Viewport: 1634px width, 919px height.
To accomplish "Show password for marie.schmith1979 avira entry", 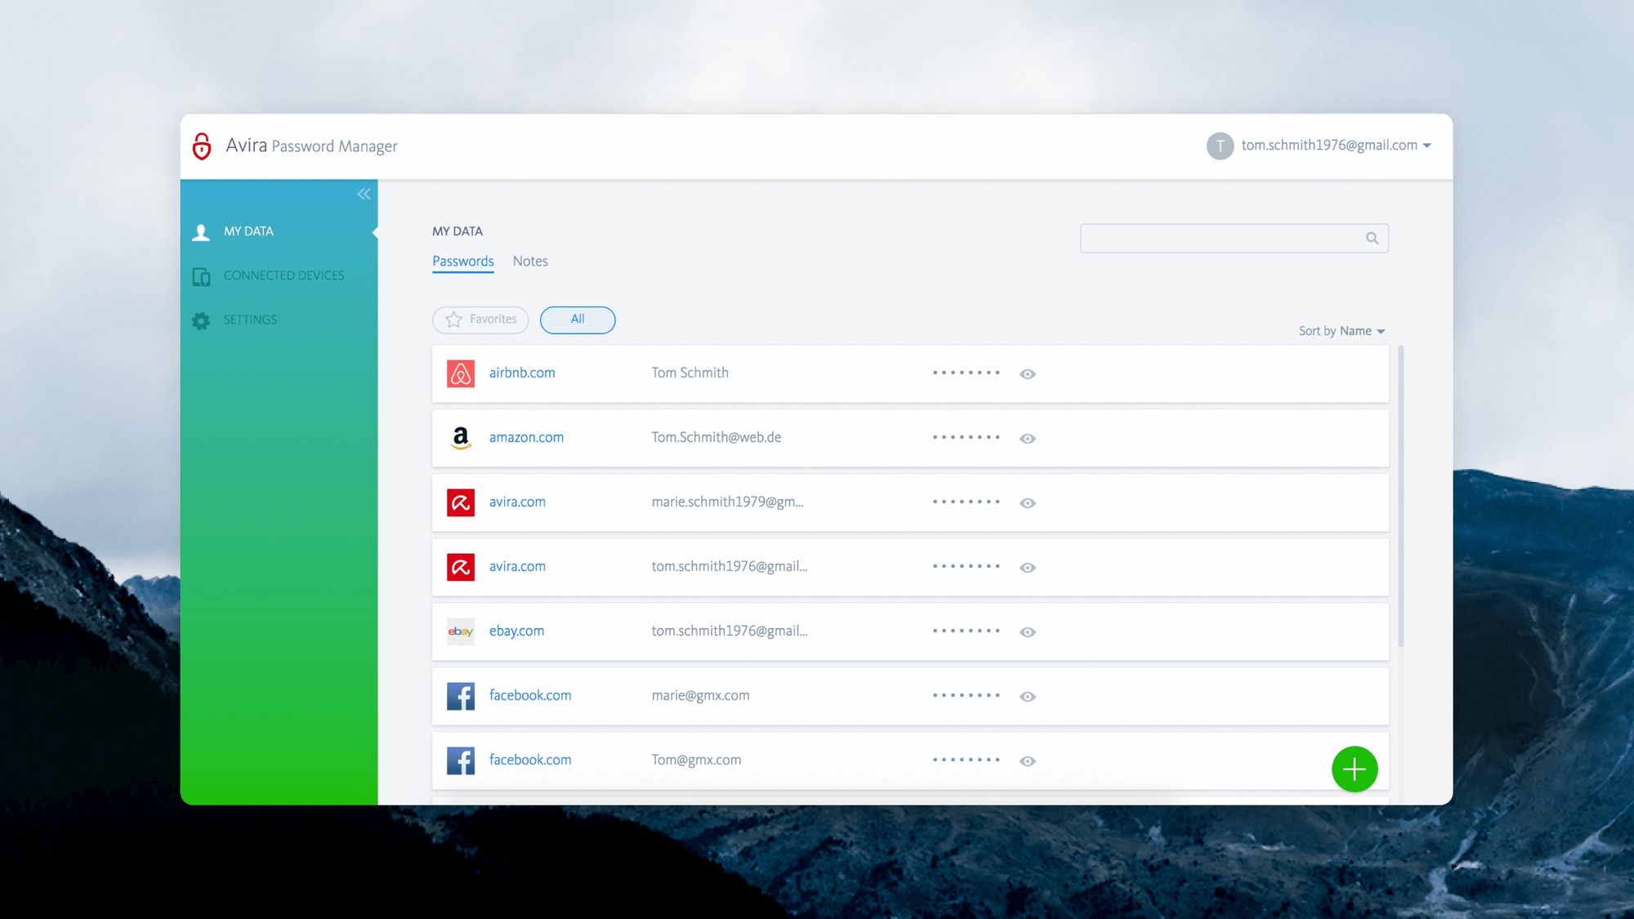I will (x=1027, y=503).
